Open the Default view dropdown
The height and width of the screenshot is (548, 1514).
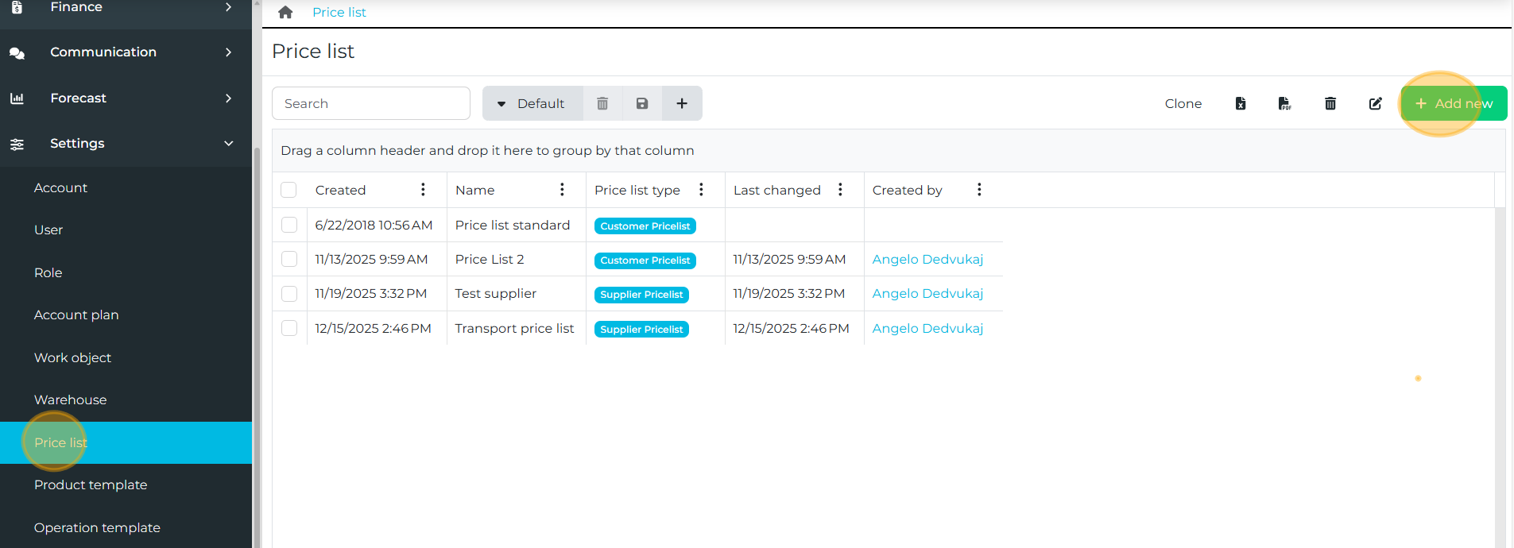tap(532, 103)
